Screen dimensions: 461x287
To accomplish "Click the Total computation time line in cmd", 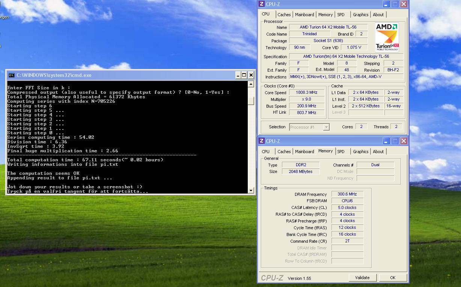I will (x=85, y=160).
